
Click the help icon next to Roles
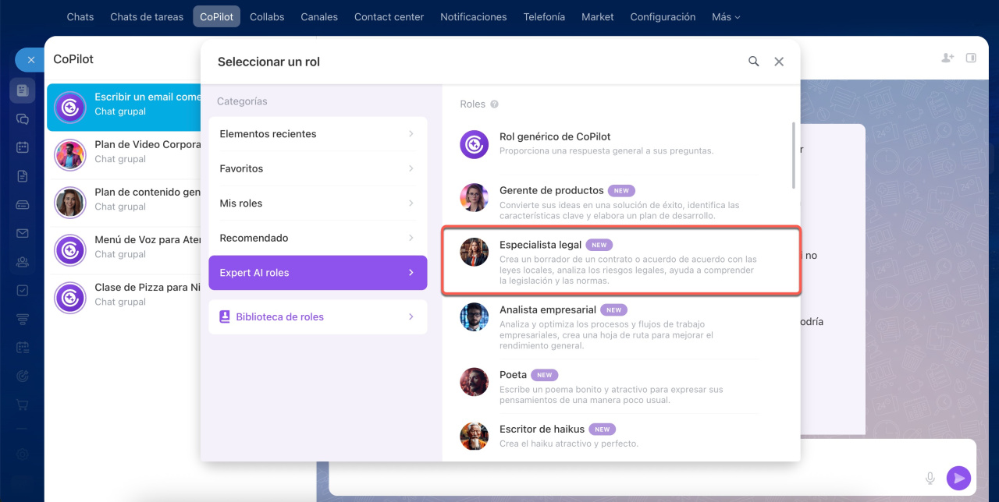pos(494,104)
